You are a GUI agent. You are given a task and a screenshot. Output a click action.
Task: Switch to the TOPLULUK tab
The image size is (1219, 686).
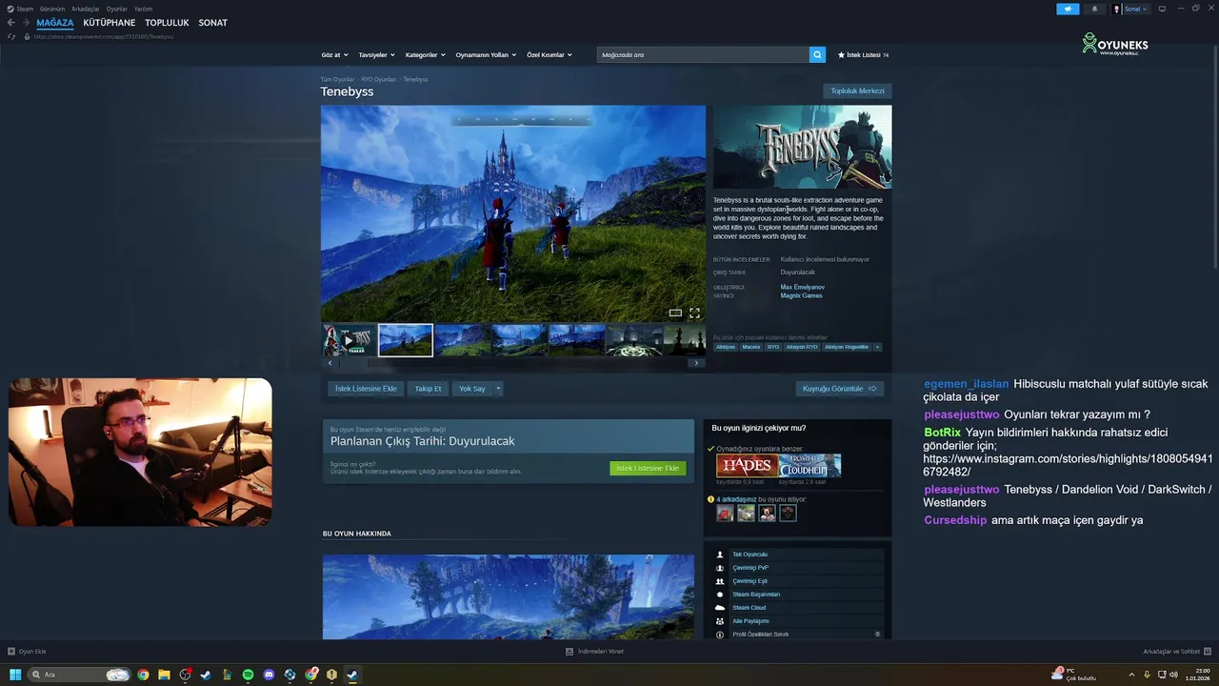[167, 23]
